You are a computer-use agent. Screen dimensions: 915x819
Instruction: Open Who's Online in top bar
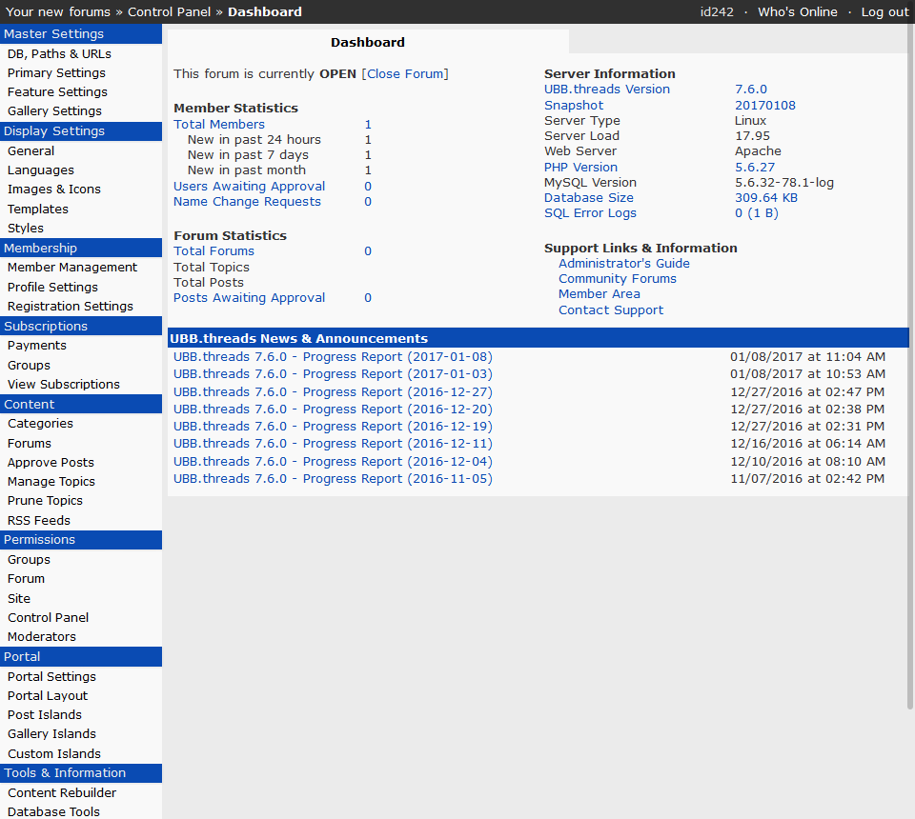pos(797,11)
